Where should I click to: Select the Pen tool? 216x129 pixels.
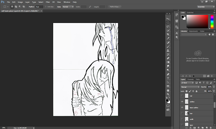click(168, 74)
